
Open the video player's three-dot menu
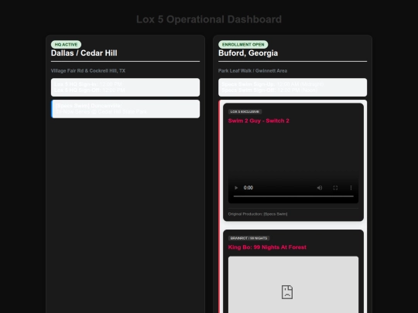tap(351, 188)
